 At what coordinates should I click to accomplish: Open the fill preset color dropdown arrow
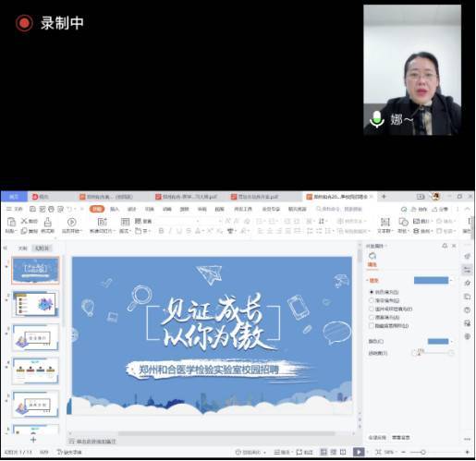click(x=451, y=280)
